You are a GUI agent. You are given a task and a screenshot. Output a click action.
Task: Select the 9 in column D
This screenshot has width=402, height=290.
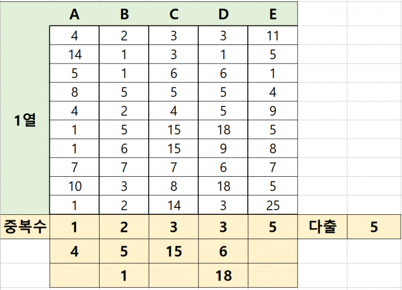(x=223, y=149)
